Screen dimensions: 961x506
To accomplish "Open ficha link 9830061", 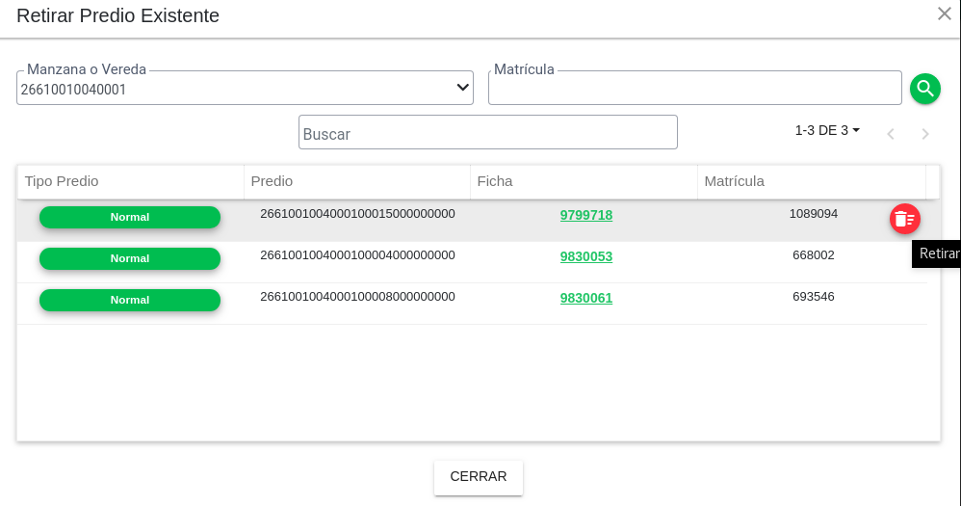I will [585, 298].
